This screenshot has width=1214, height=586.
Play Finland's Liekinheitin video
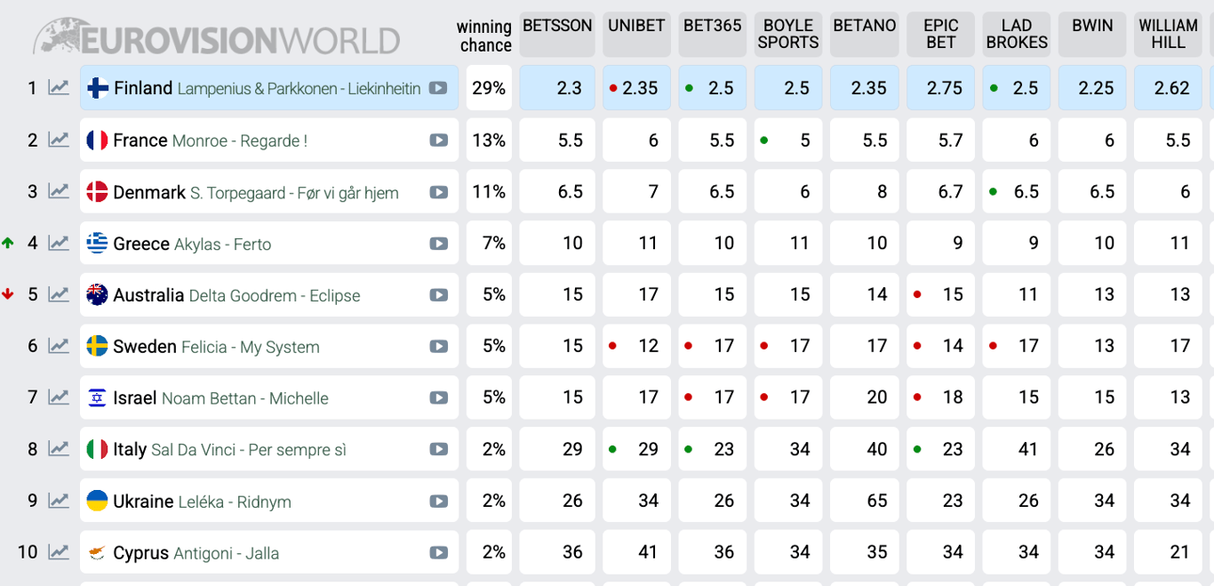(x=438, y=88)
